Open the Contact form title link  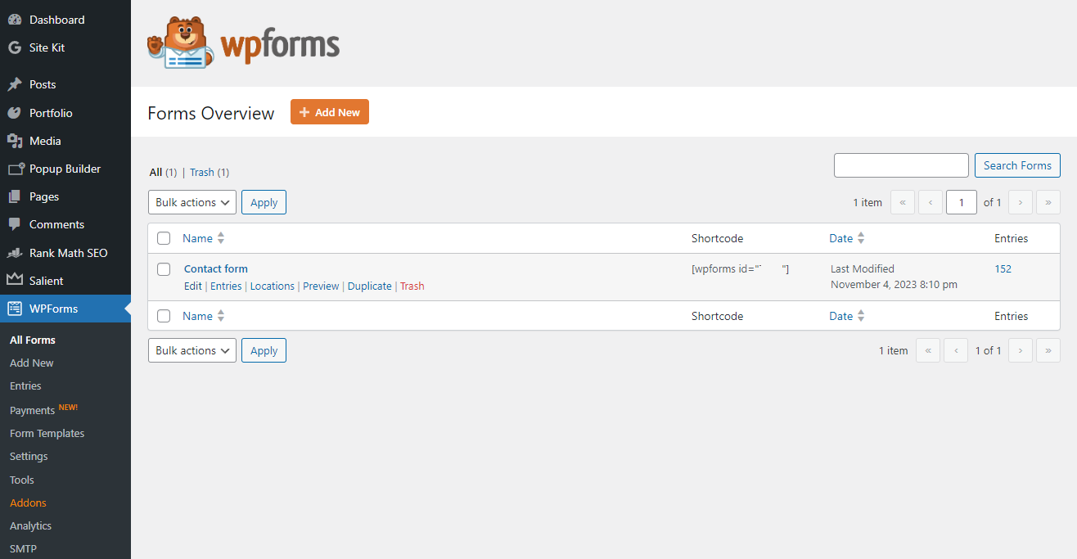[x=216, y=268]
